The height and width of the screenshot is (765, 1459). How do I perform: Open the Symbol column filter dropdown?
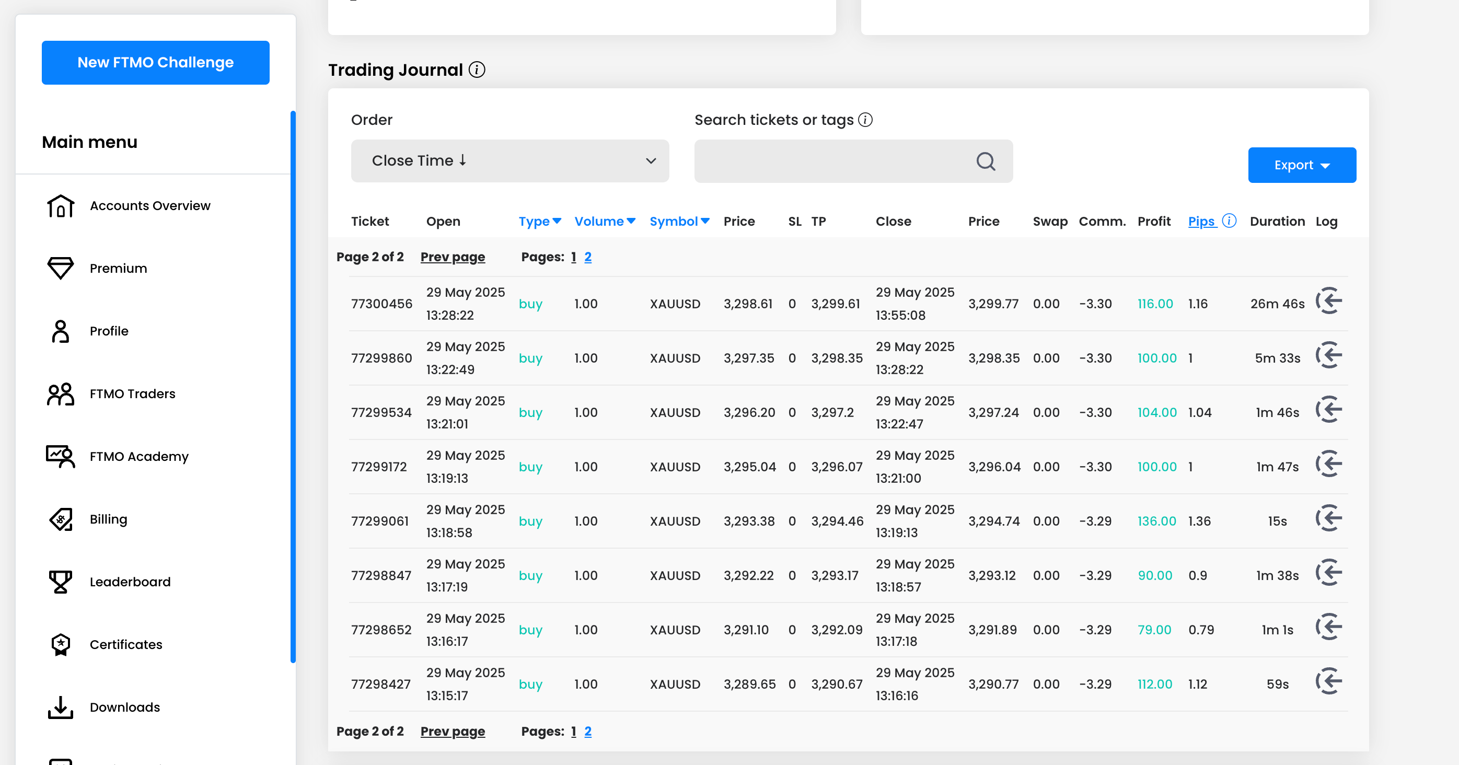679,222
